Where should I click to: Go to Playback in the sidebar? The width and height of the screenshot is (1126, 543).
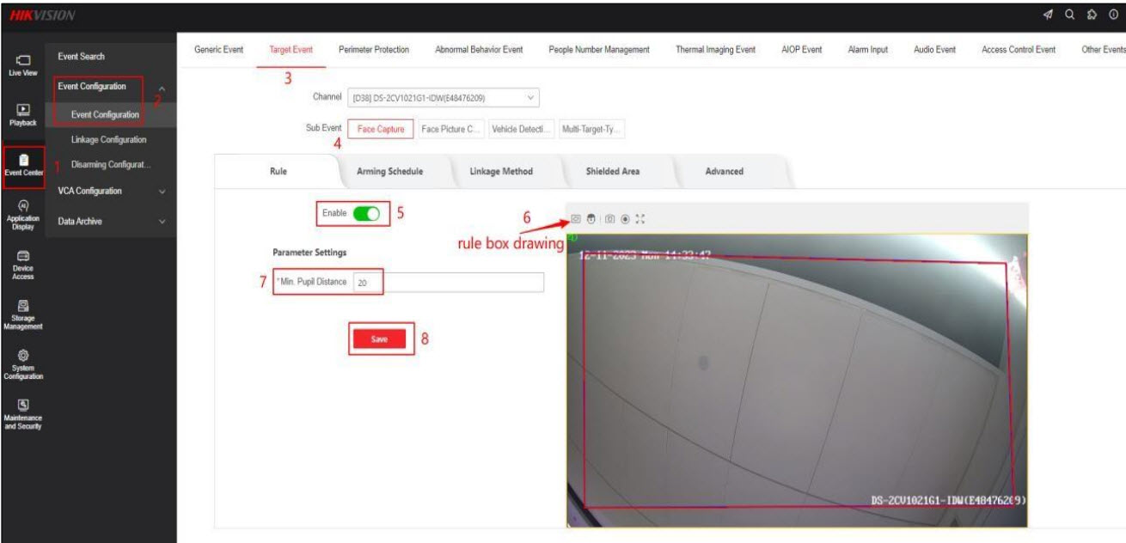pyautogui.click(x=23, y=115)
